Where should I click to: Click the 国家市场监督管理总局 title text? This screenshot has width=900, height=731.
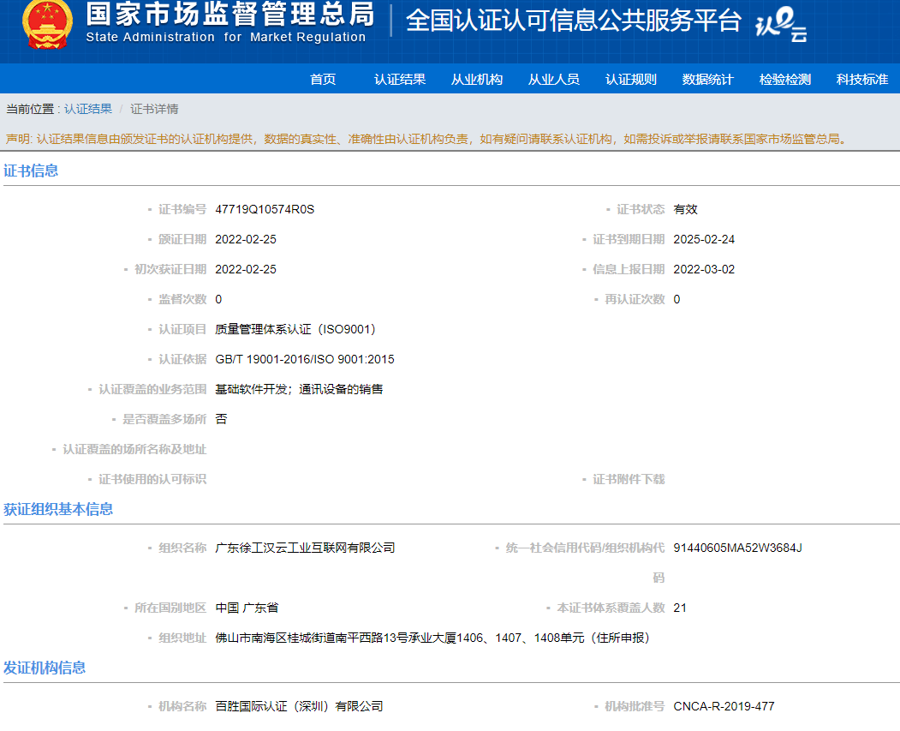(x=229, y=15)
